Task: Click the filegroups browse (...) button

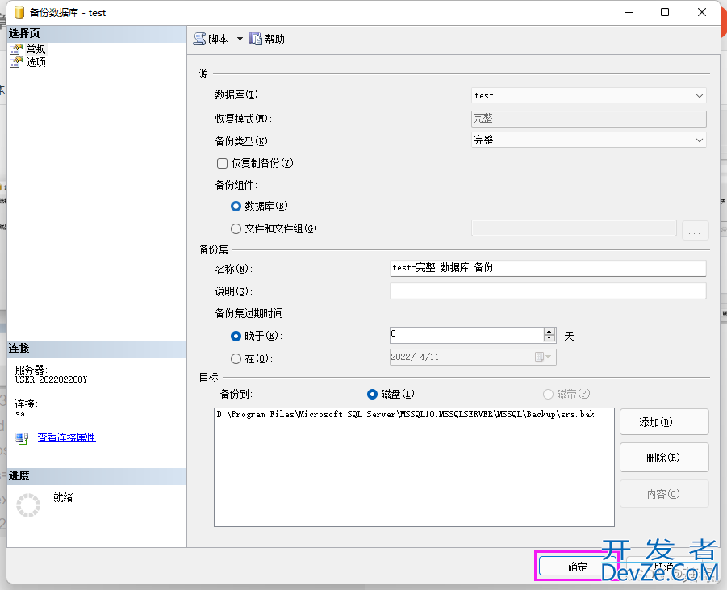Action: [x=695, y=230]
